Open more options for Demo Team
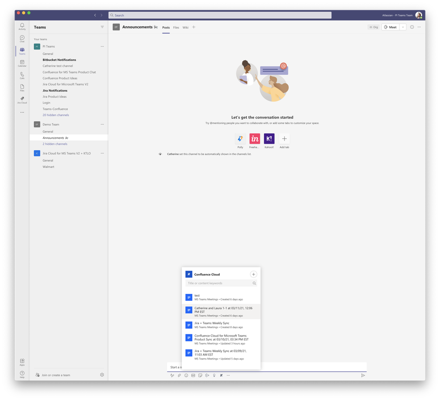 pos(102,124)
